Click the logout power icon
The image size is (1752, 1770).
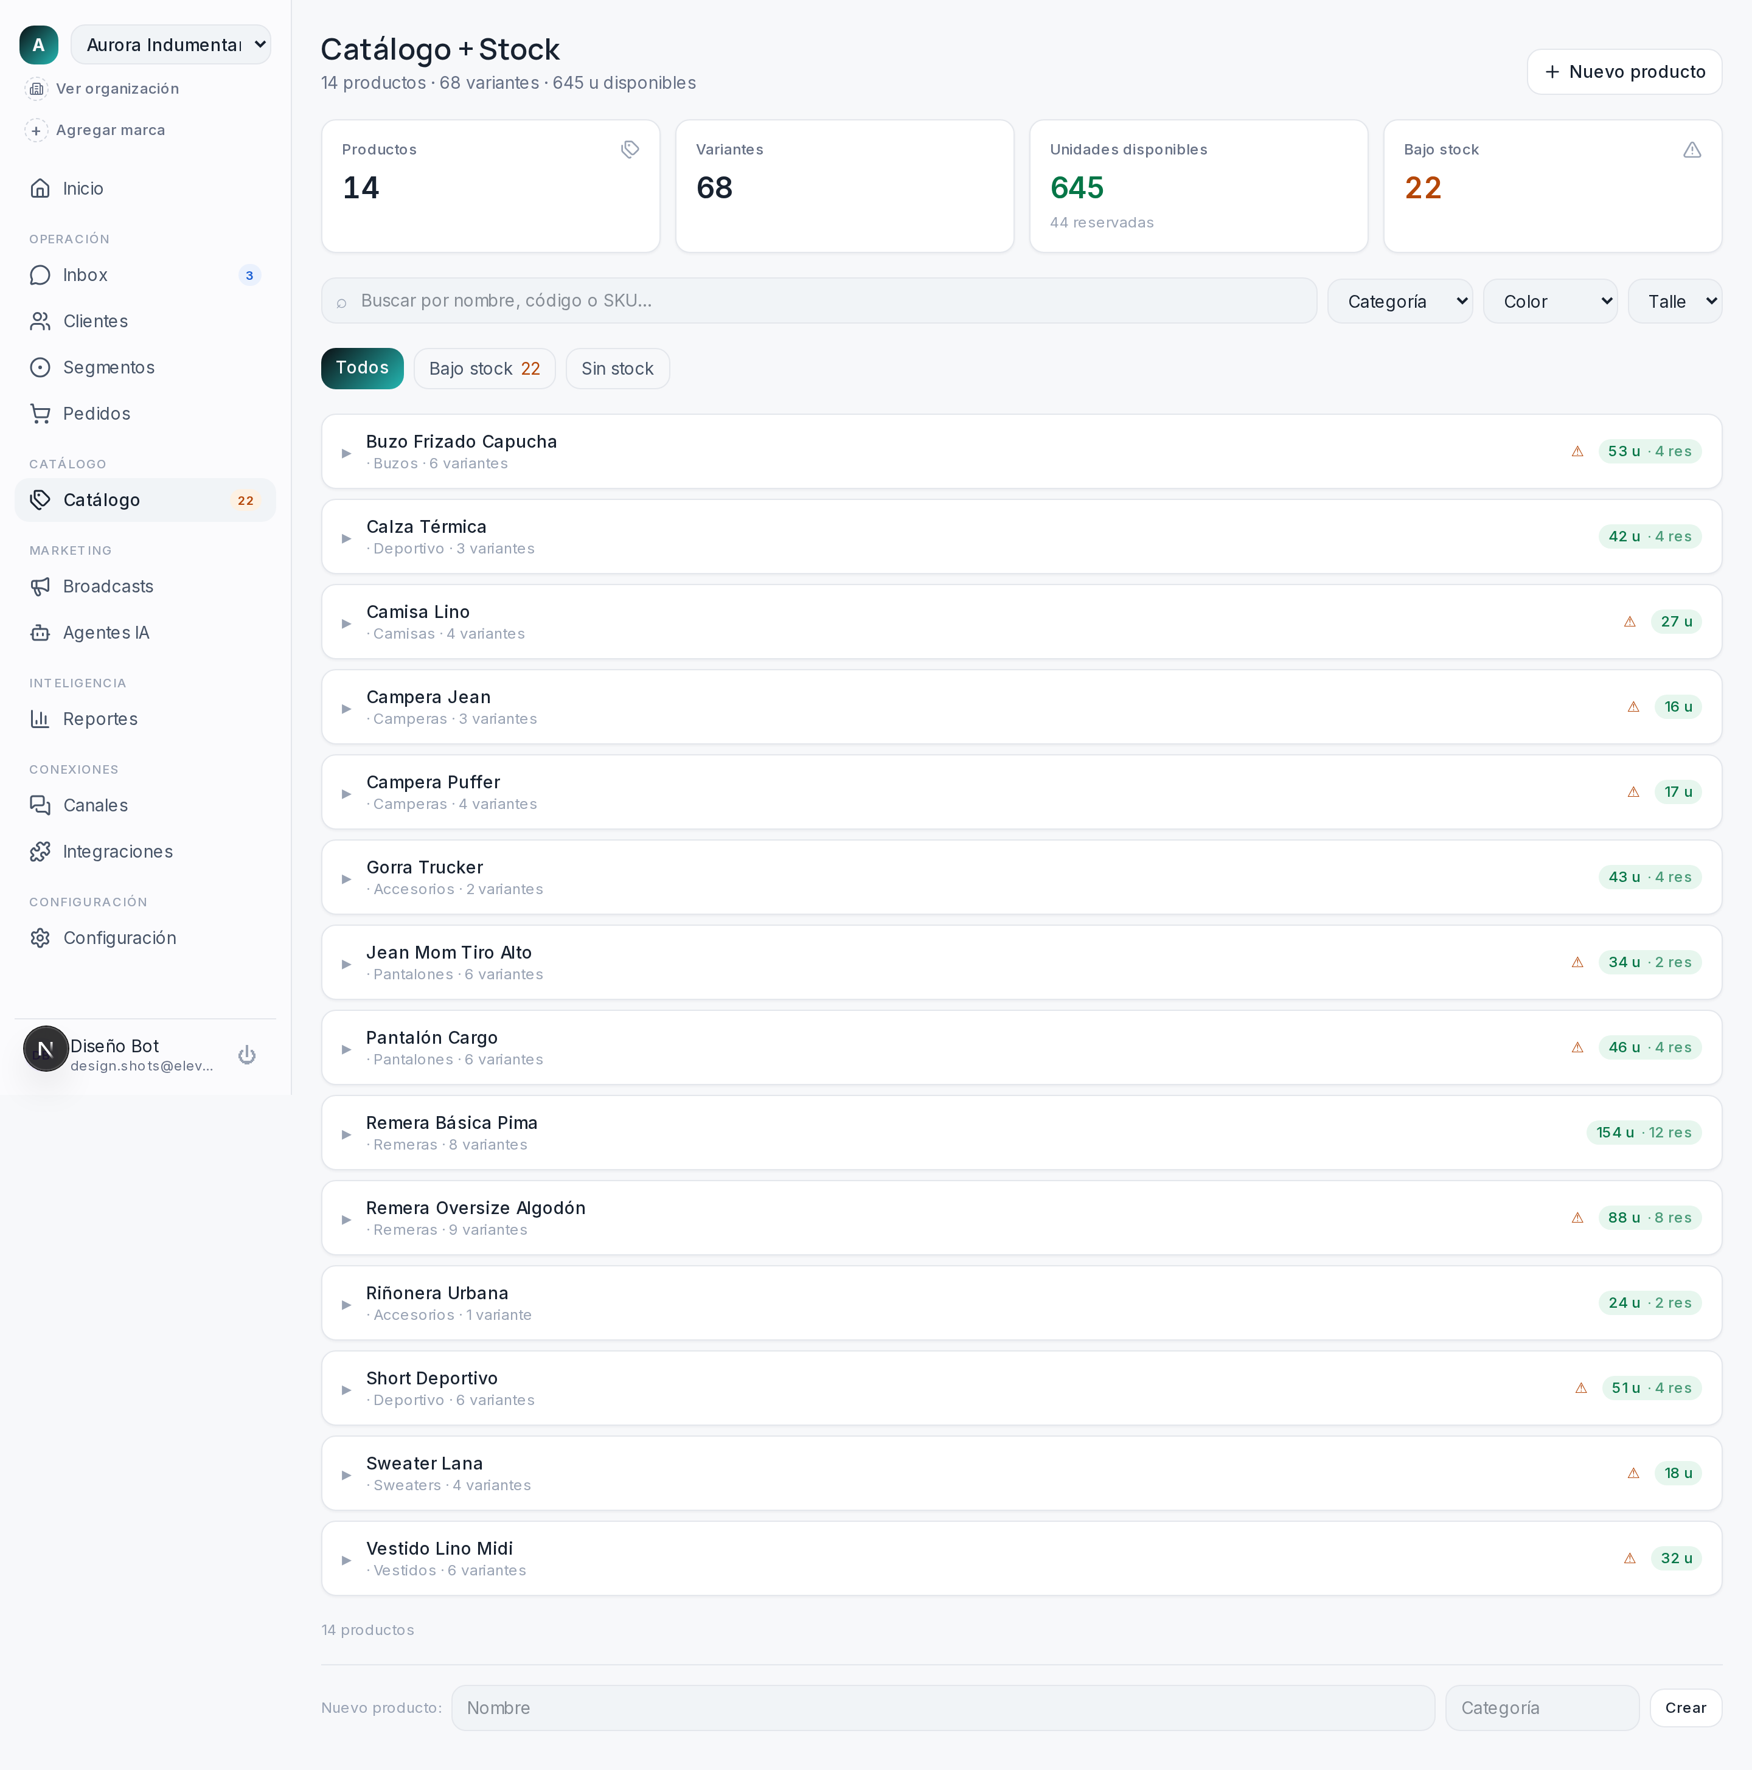click(246, 1055)
